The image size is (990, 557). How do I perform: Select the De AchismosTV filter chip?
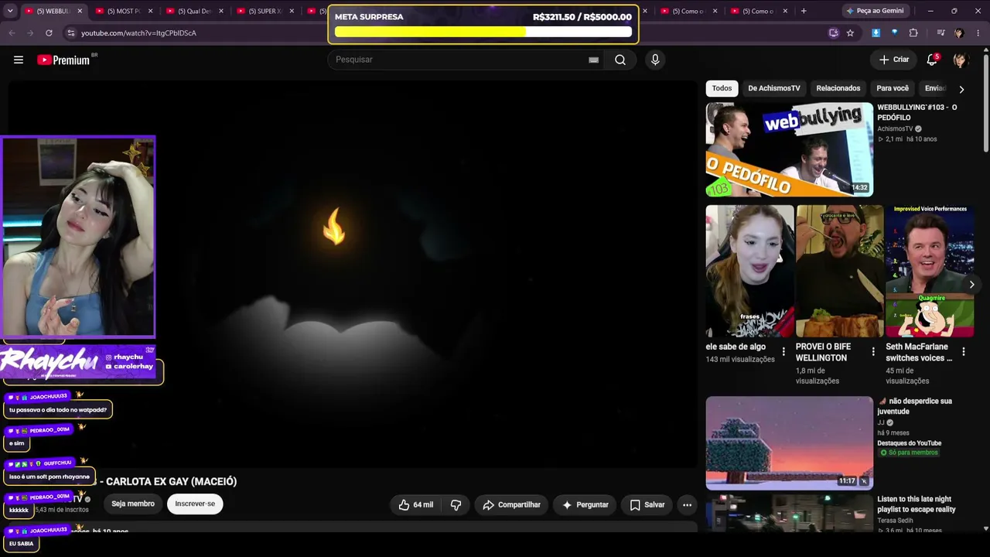click(x=774, y=88)
